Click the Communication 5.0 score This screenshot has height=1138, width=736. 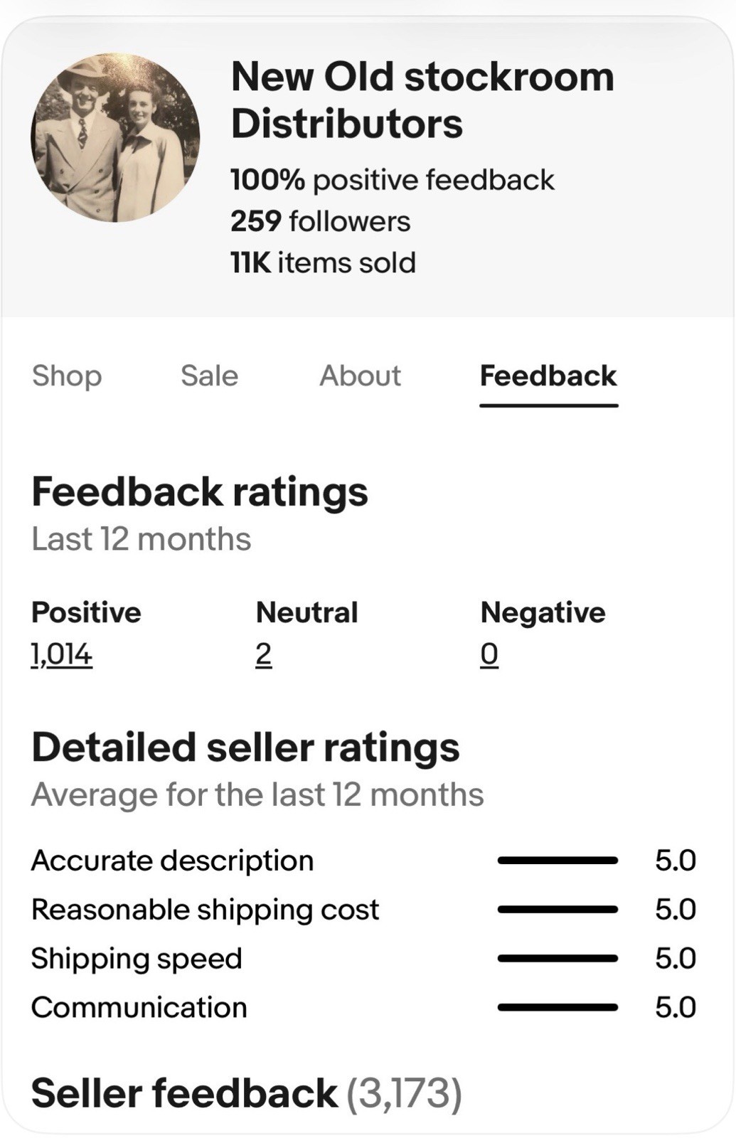coord(676,1007)
